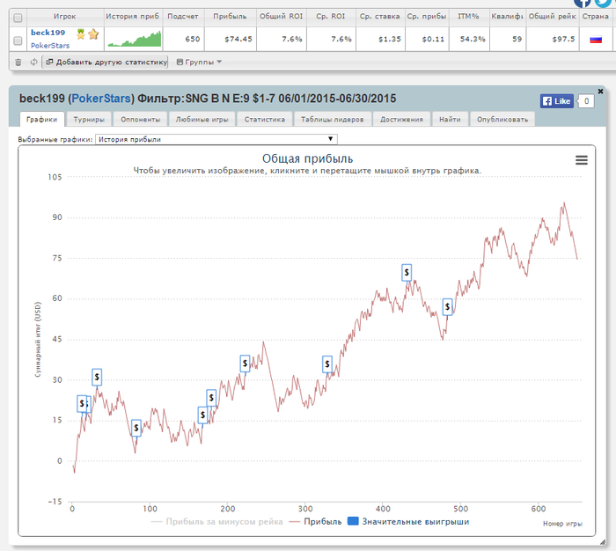Click the Twitter icon at top right
The width and height of the screenshot is (616, 551).
coord(602,4)
